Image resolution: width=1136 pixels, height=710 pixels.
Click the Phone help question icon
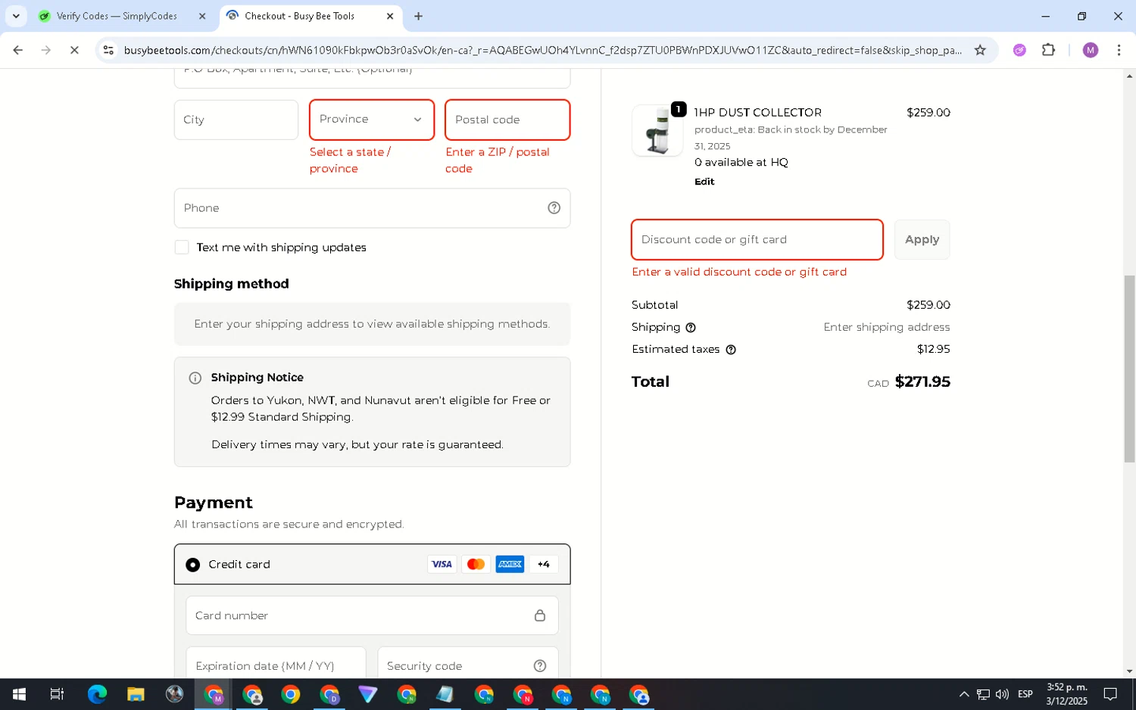click(554, 208)
